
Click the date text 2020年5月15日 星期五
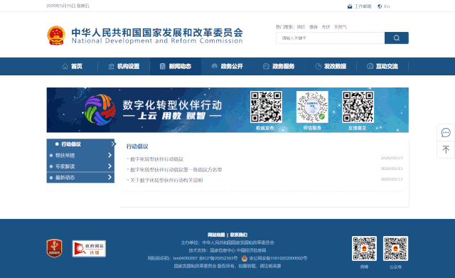coord(68,6)
